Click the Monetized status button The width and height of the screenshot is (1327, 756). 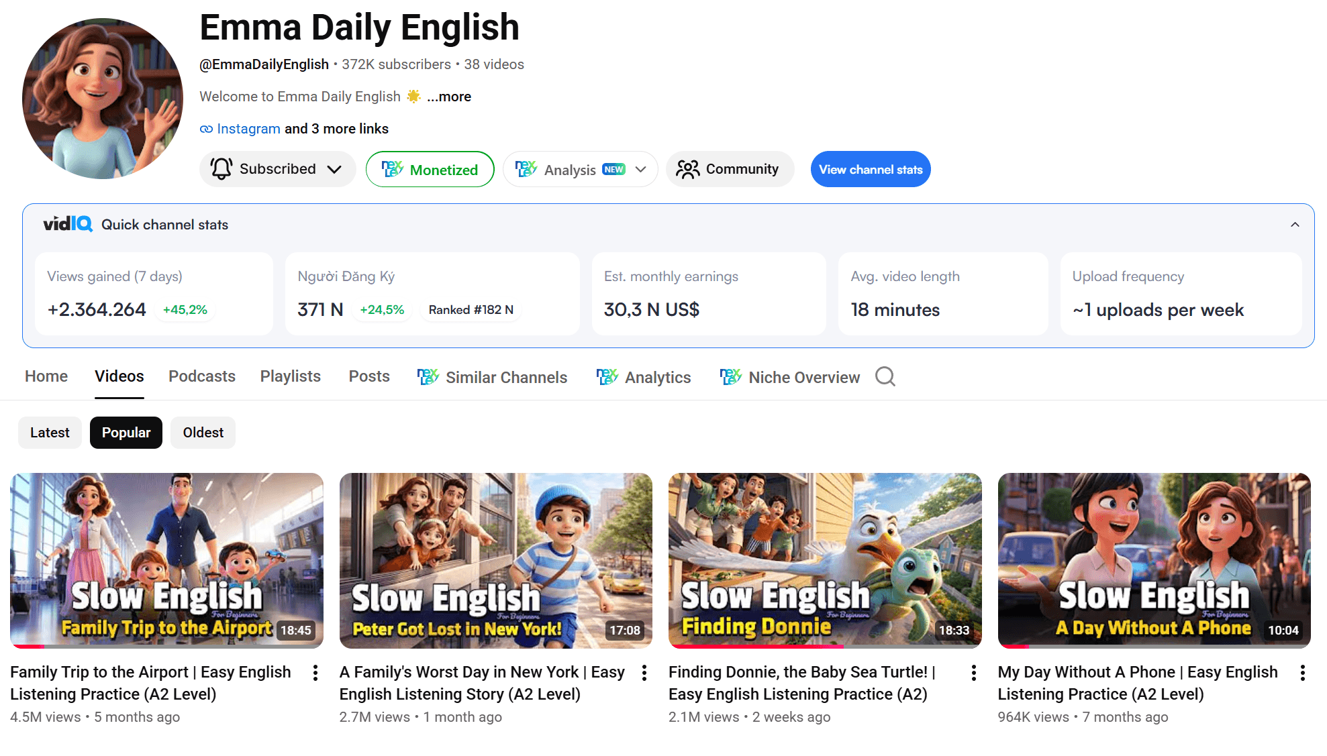[430, 169]
